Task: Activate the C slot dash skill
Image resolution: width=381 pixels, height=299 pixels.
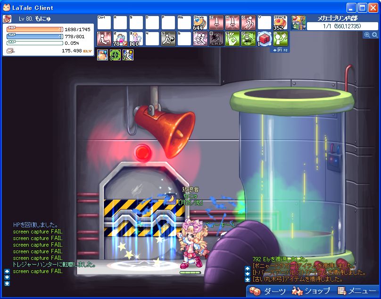Action: pos(248,23)
